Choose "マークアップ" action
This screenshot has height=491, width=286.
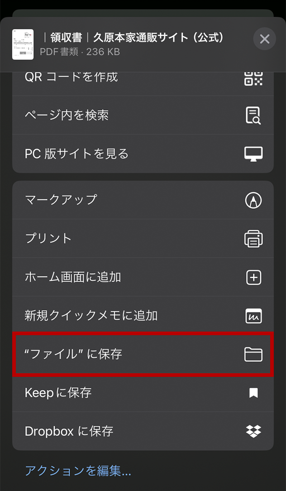tap(143, 200)
